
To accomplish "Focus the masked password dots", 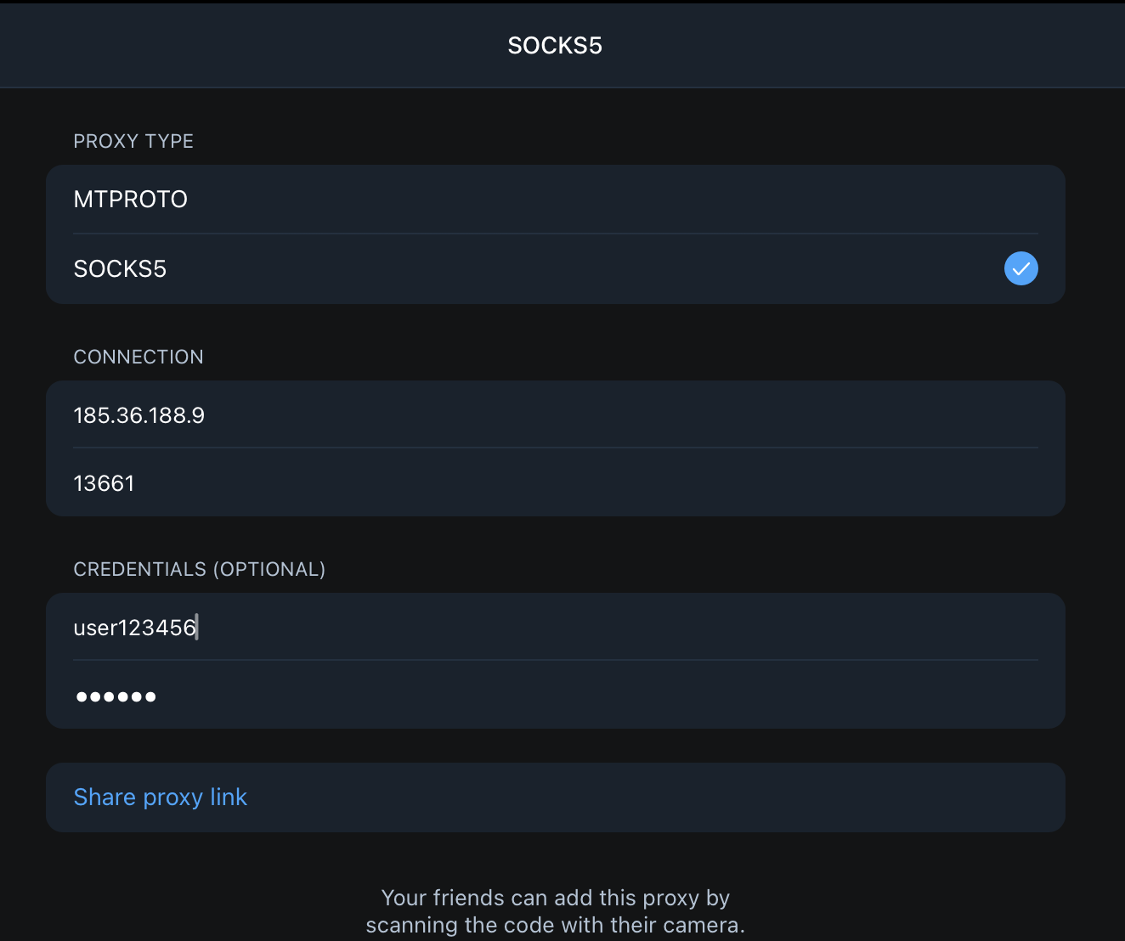I will tap(116, 696).
